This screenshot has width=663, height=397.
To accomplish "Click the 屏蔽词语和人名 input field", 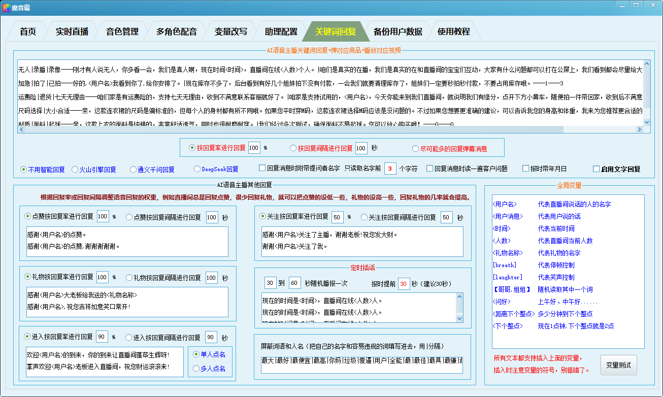I will point(361,361).
